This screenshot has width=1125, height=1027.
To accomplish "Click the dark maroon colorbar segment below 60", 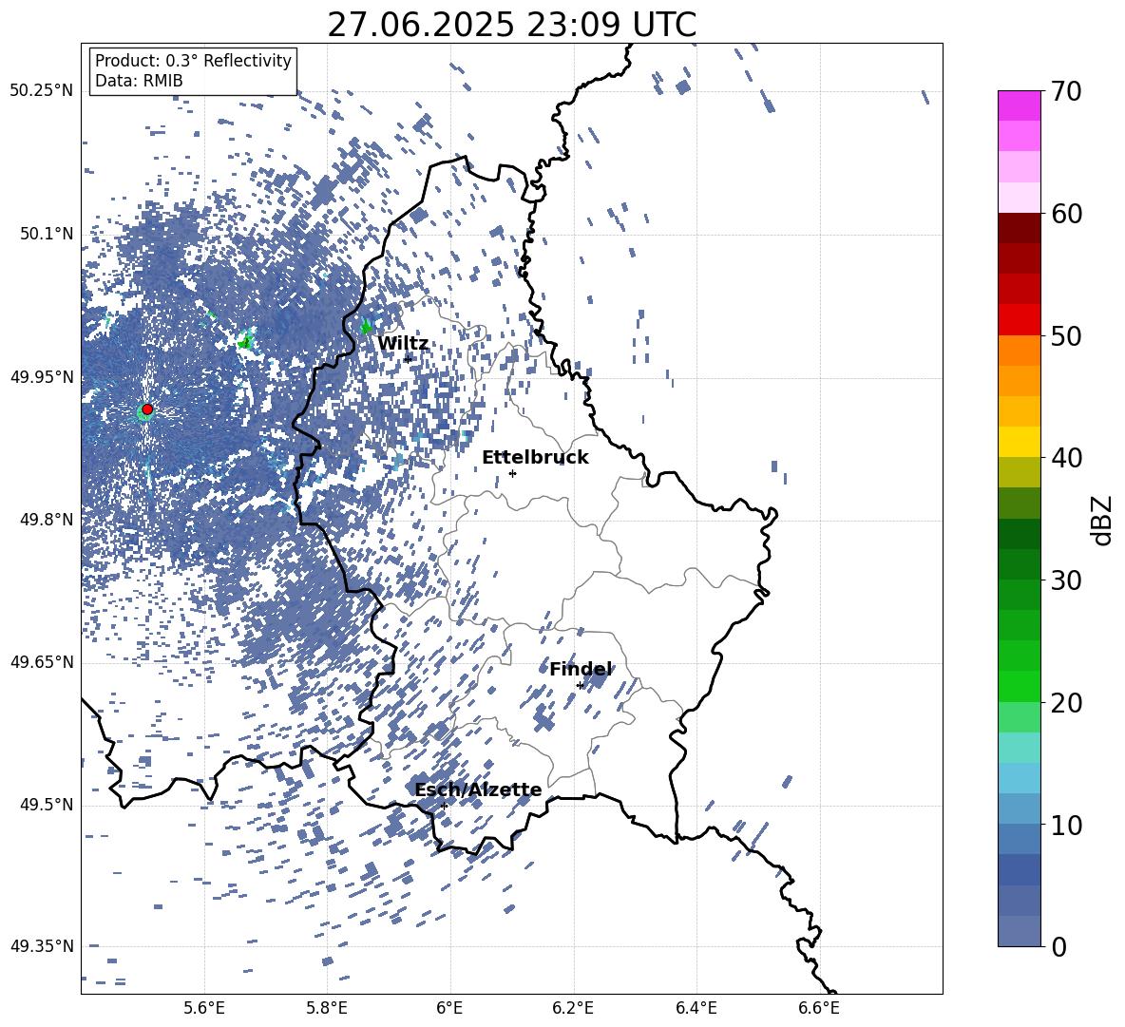I will pos(1019,228).
